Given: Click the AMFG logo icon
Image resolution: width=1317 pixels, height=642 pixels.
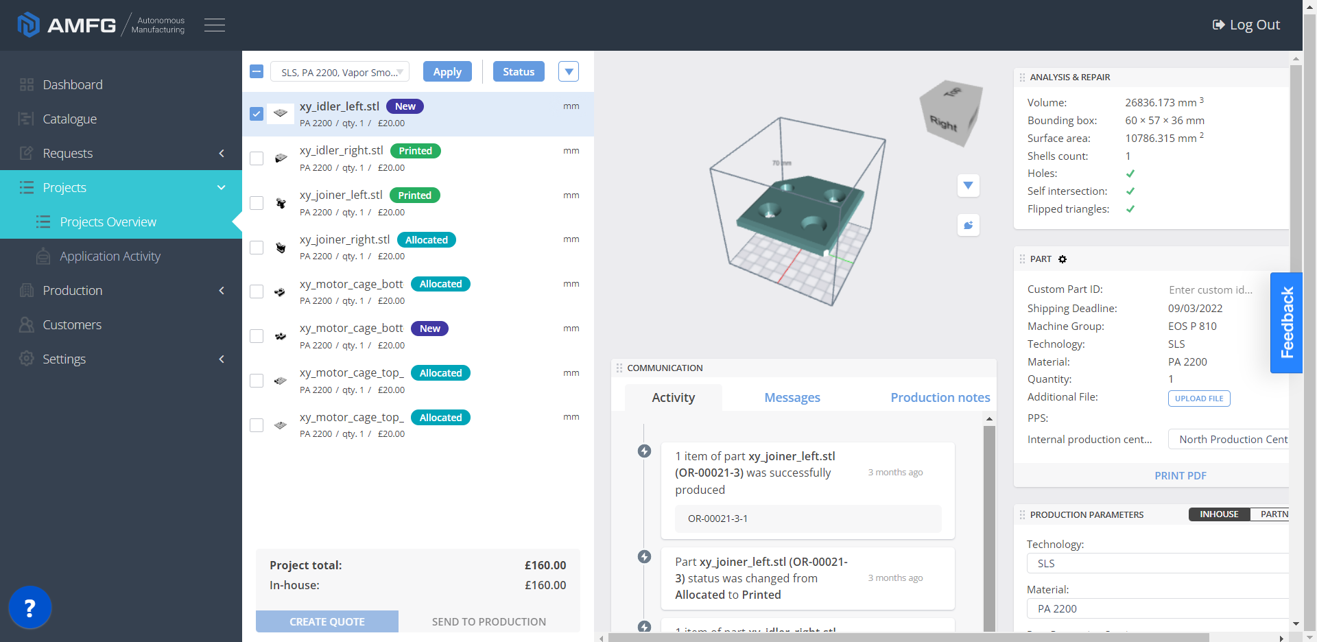Looking at the screenshot, I should coord(28,25).
